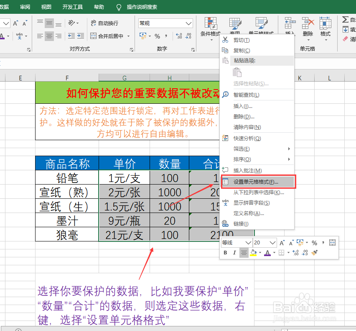Select Link (链接) in context menu
Viewport: 356px width, 331px height.
click(x=257, y=224)
